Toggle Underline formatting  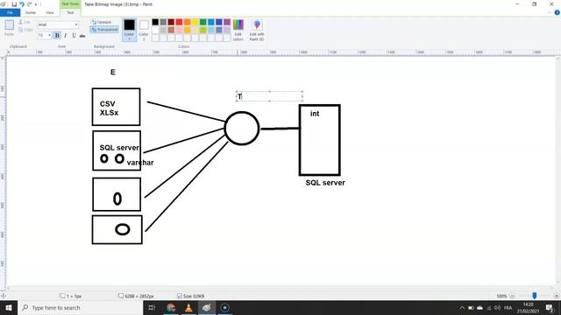(74, 35)
